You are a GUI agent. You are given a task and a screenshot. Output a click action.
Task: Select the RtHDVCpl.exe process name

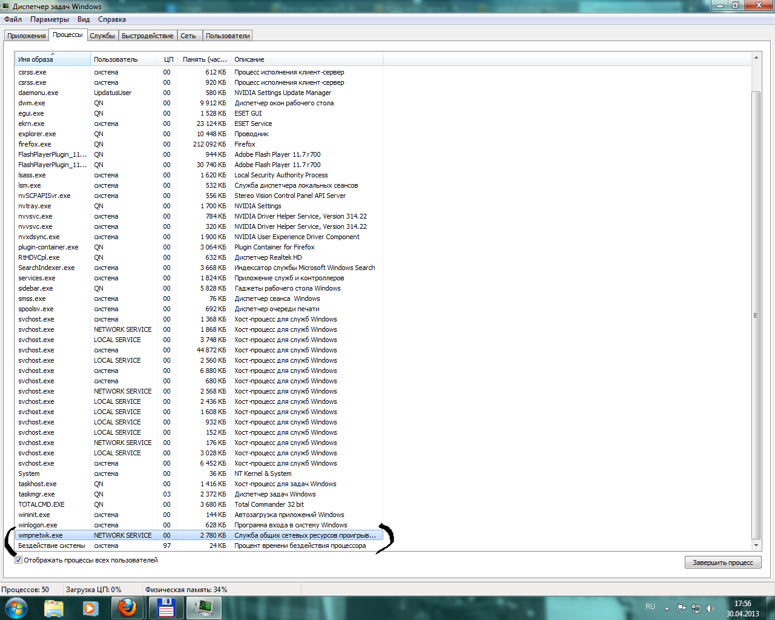point(39,257)
